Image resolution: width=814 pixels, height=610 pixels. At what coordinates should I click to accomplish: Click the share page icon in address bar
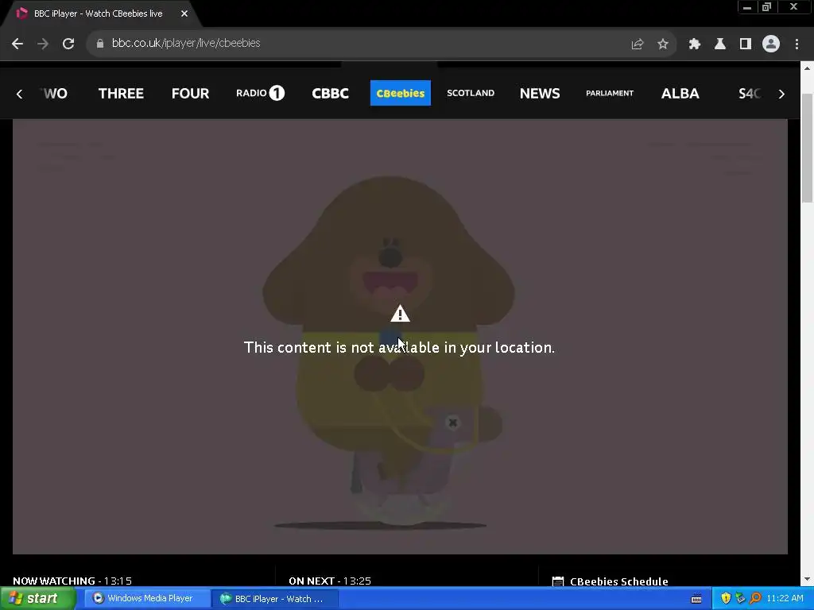tap(637, 44)
